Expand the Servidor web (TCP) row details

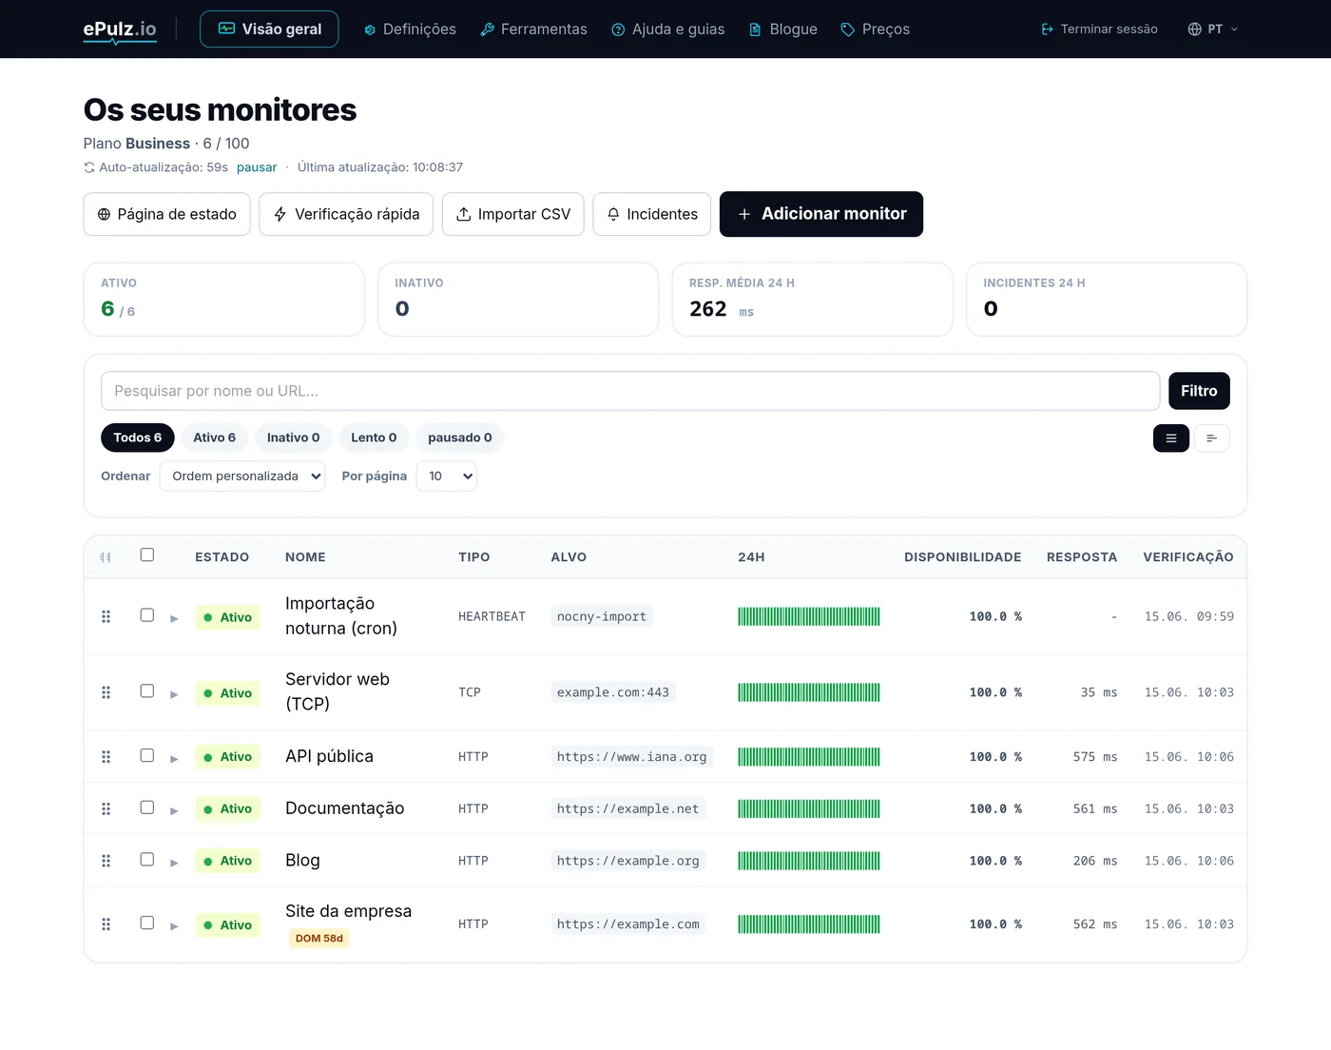click(x=174, y=694)
